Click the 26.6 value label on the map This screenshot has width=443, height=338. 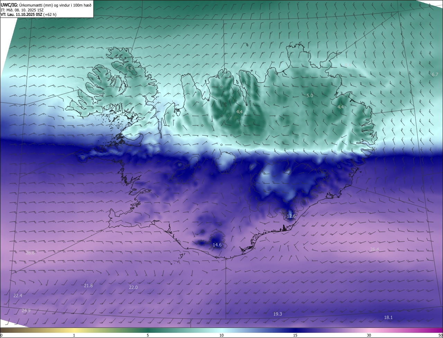point(30,253)
